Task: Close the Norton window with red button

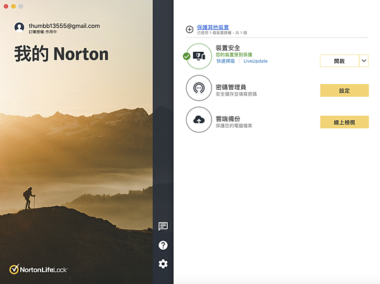Action: tap(6, 6)
